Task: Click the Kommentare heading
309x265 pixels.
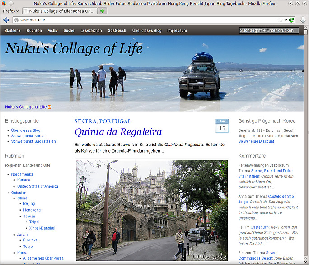Action: coord(252,156)
